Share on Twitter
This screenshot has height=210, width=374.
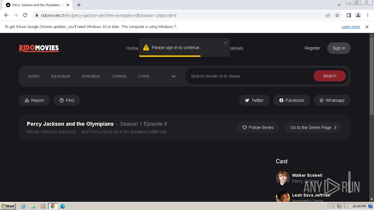(x=254, y=100)
